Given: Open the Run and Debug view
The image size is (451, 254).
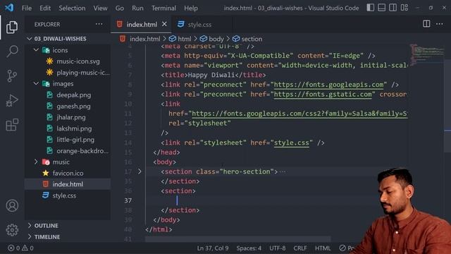Looking at the screenshot, I should 12,100.
